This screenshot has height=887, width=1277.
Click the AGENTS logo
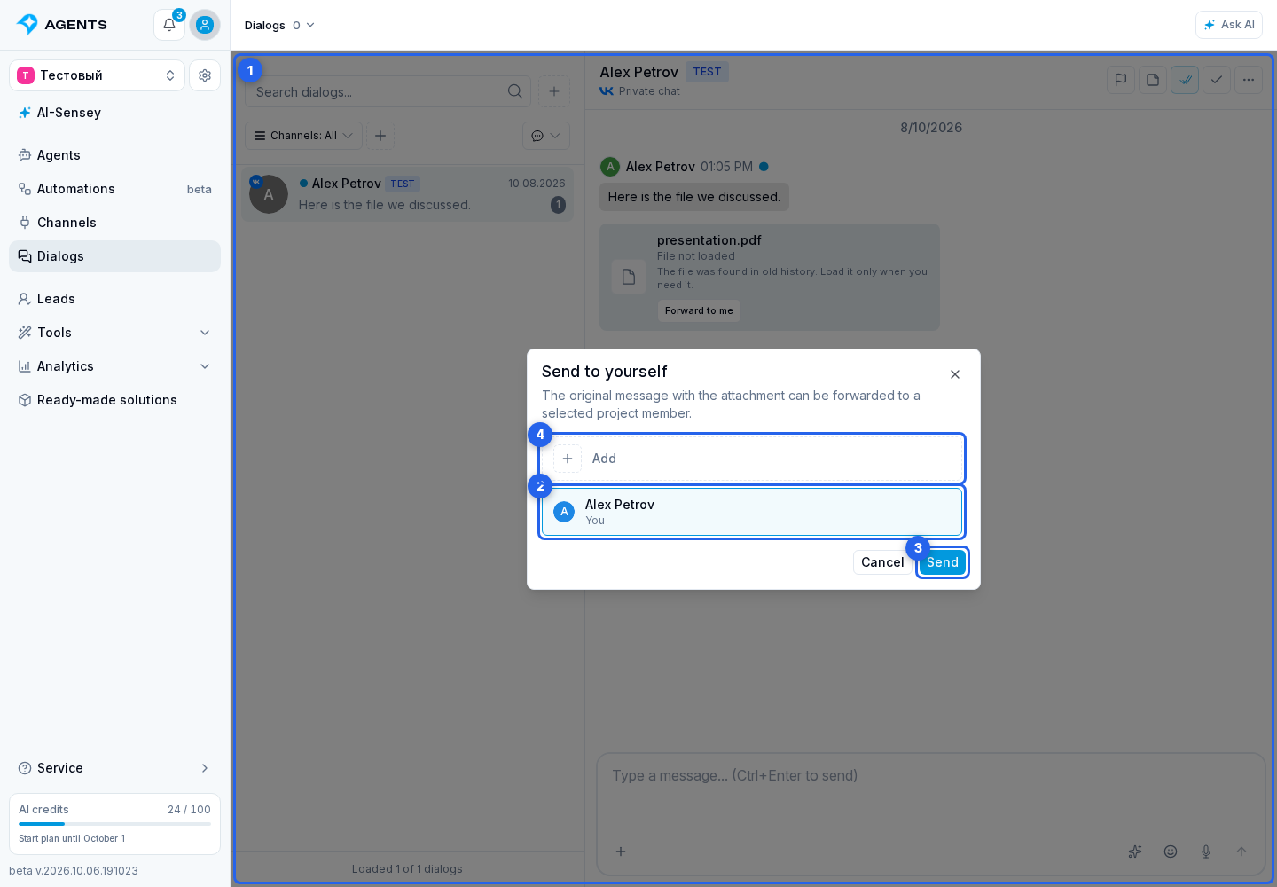62,25
